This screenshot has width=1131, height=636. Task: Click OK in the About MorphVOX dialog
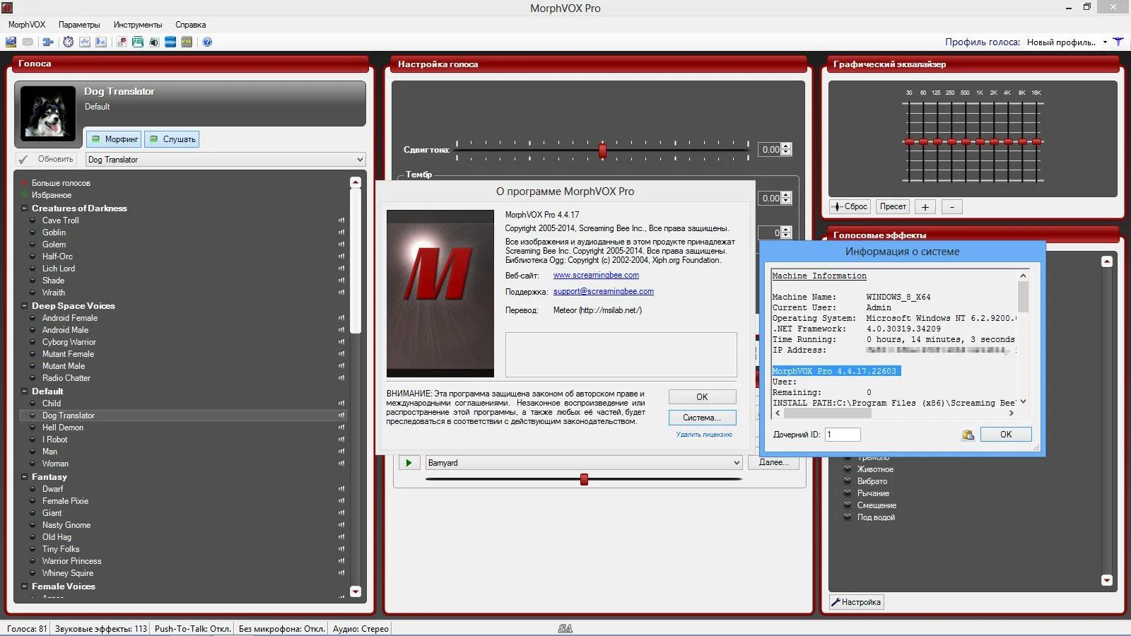tap(702, 397)
